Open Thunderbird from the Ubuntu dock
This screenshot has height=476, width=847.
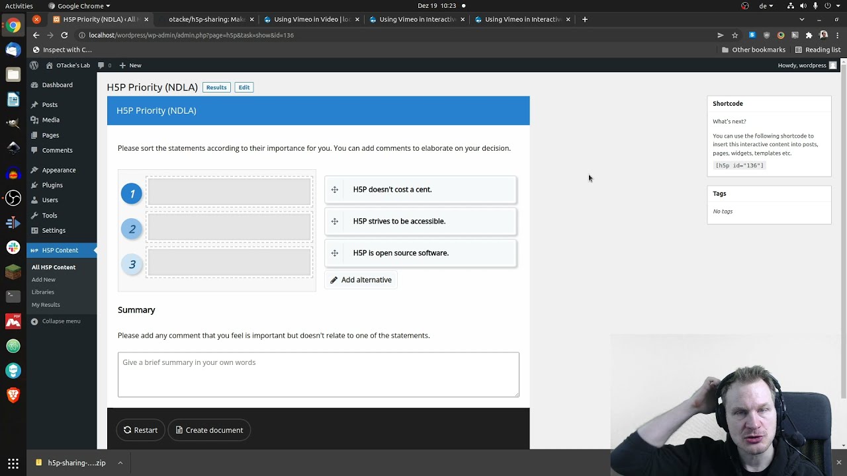(x=13, y=50)
